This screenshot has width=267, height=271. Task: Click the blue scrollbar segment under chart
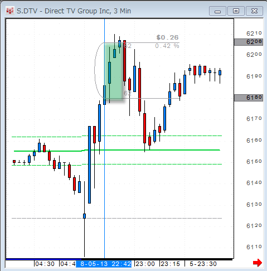click(43, 259)
